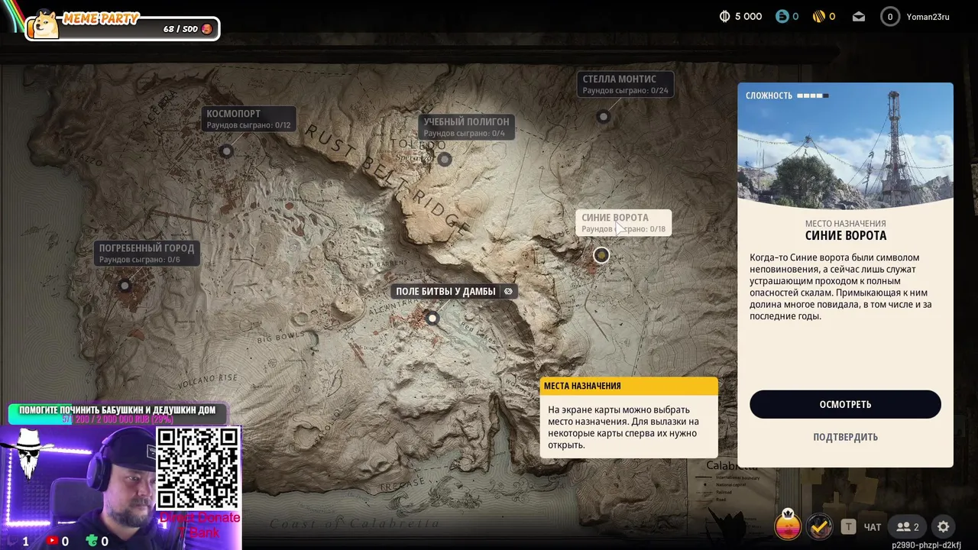
Task: Click the donation QR code
Action: tap(198, 467)
